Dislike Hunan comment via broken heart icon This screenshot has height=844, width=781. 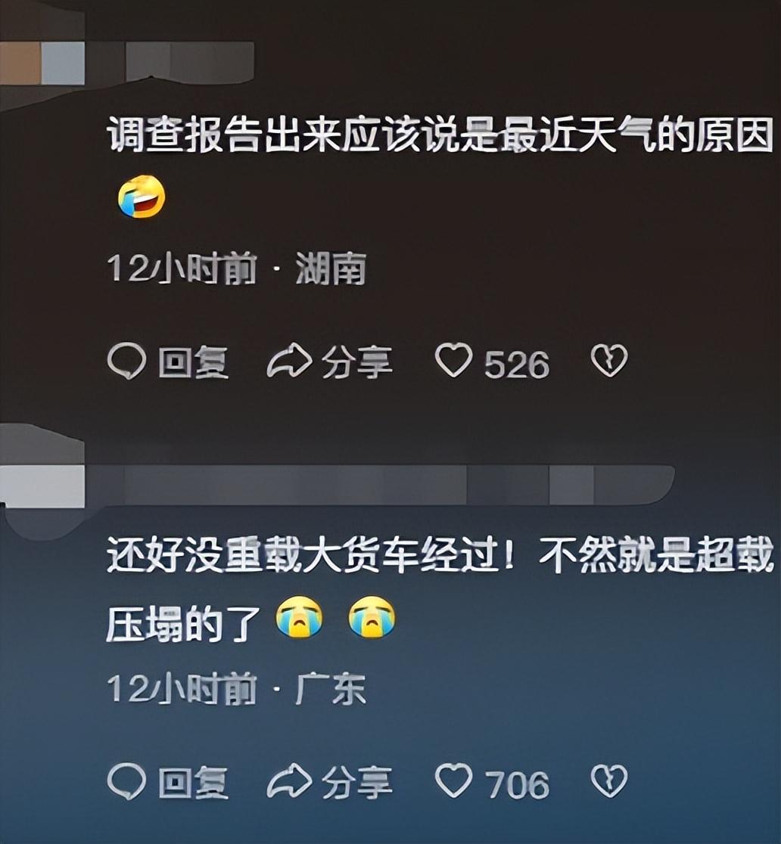tap(609, 360)
